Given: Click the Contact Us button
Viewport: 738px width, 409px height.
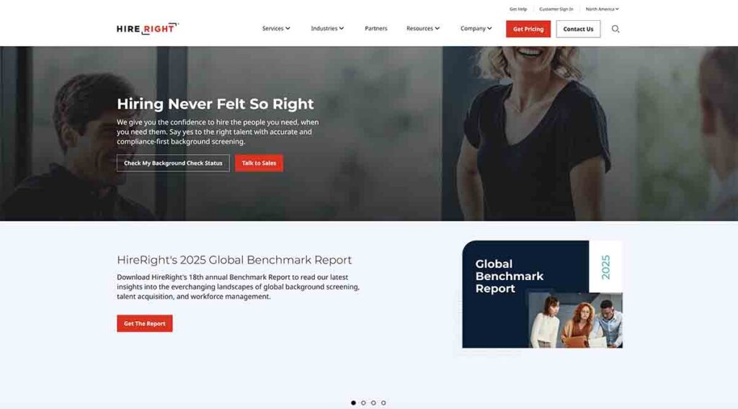Looking at the screenshot, I should 578,29.
